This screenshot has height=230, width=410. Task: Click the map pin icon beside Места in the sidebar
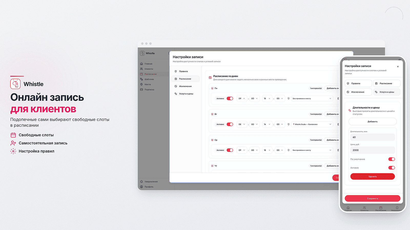click(141, 84)
